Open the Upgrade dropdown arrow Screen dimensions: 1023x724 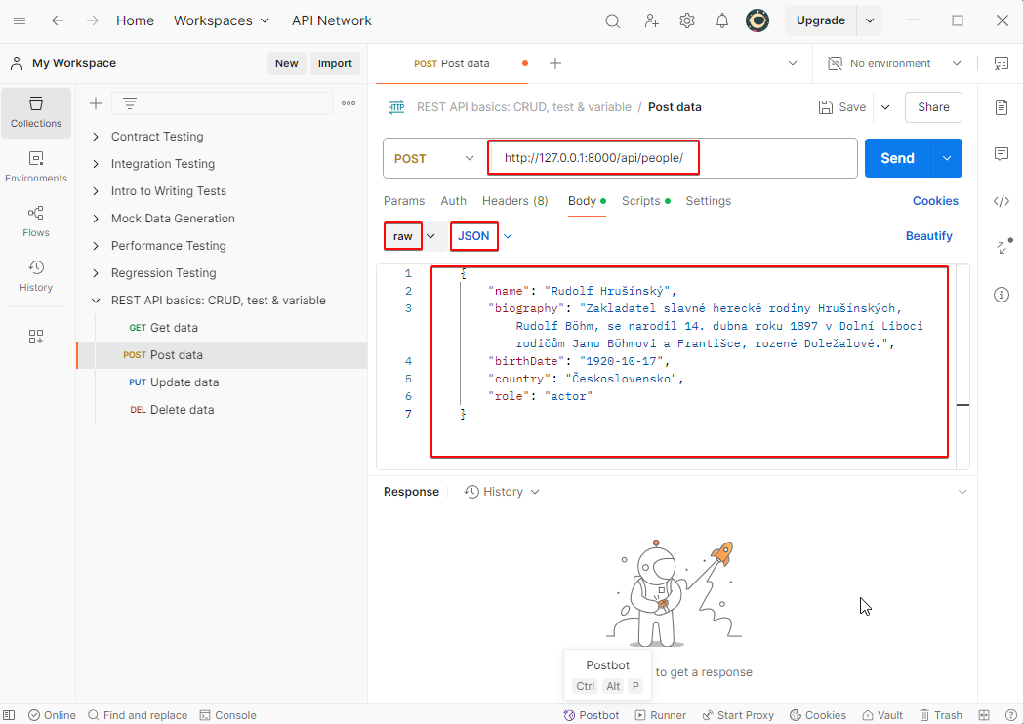pyautogui.click(x=870, y=20)
